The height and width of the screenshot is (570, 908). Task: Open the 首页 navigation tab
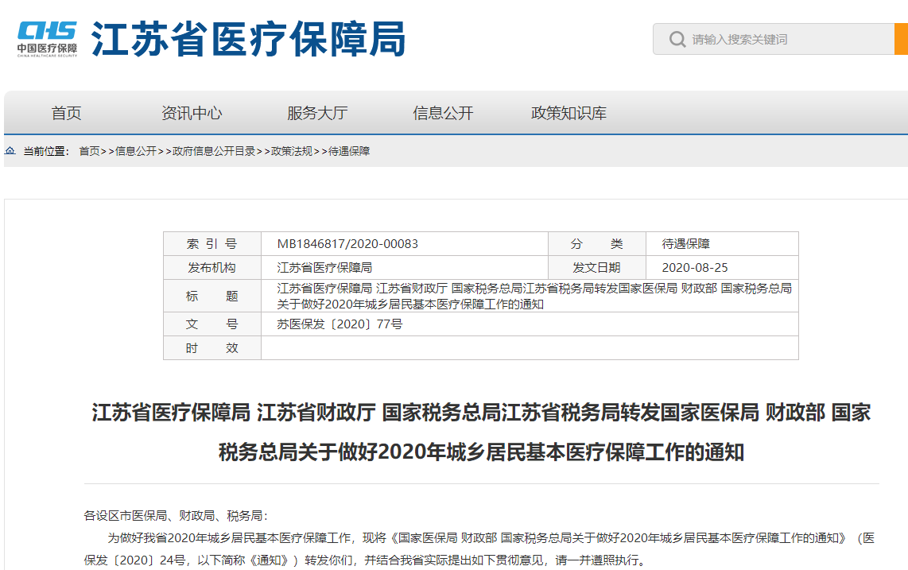[x=66, y=113]
